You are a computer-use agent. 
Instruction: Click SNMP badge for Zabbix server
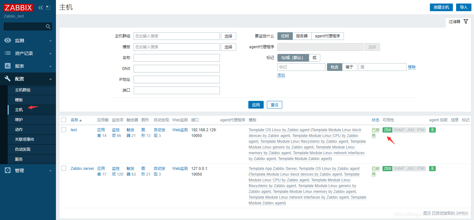(399, 169)
